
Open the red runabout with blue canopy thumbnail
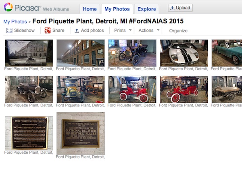tap(132, 90)
